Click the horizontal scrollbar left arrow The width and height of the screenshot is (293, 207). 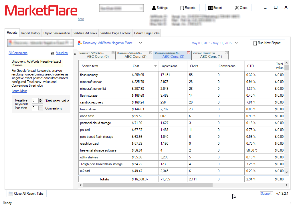(81, 185)
